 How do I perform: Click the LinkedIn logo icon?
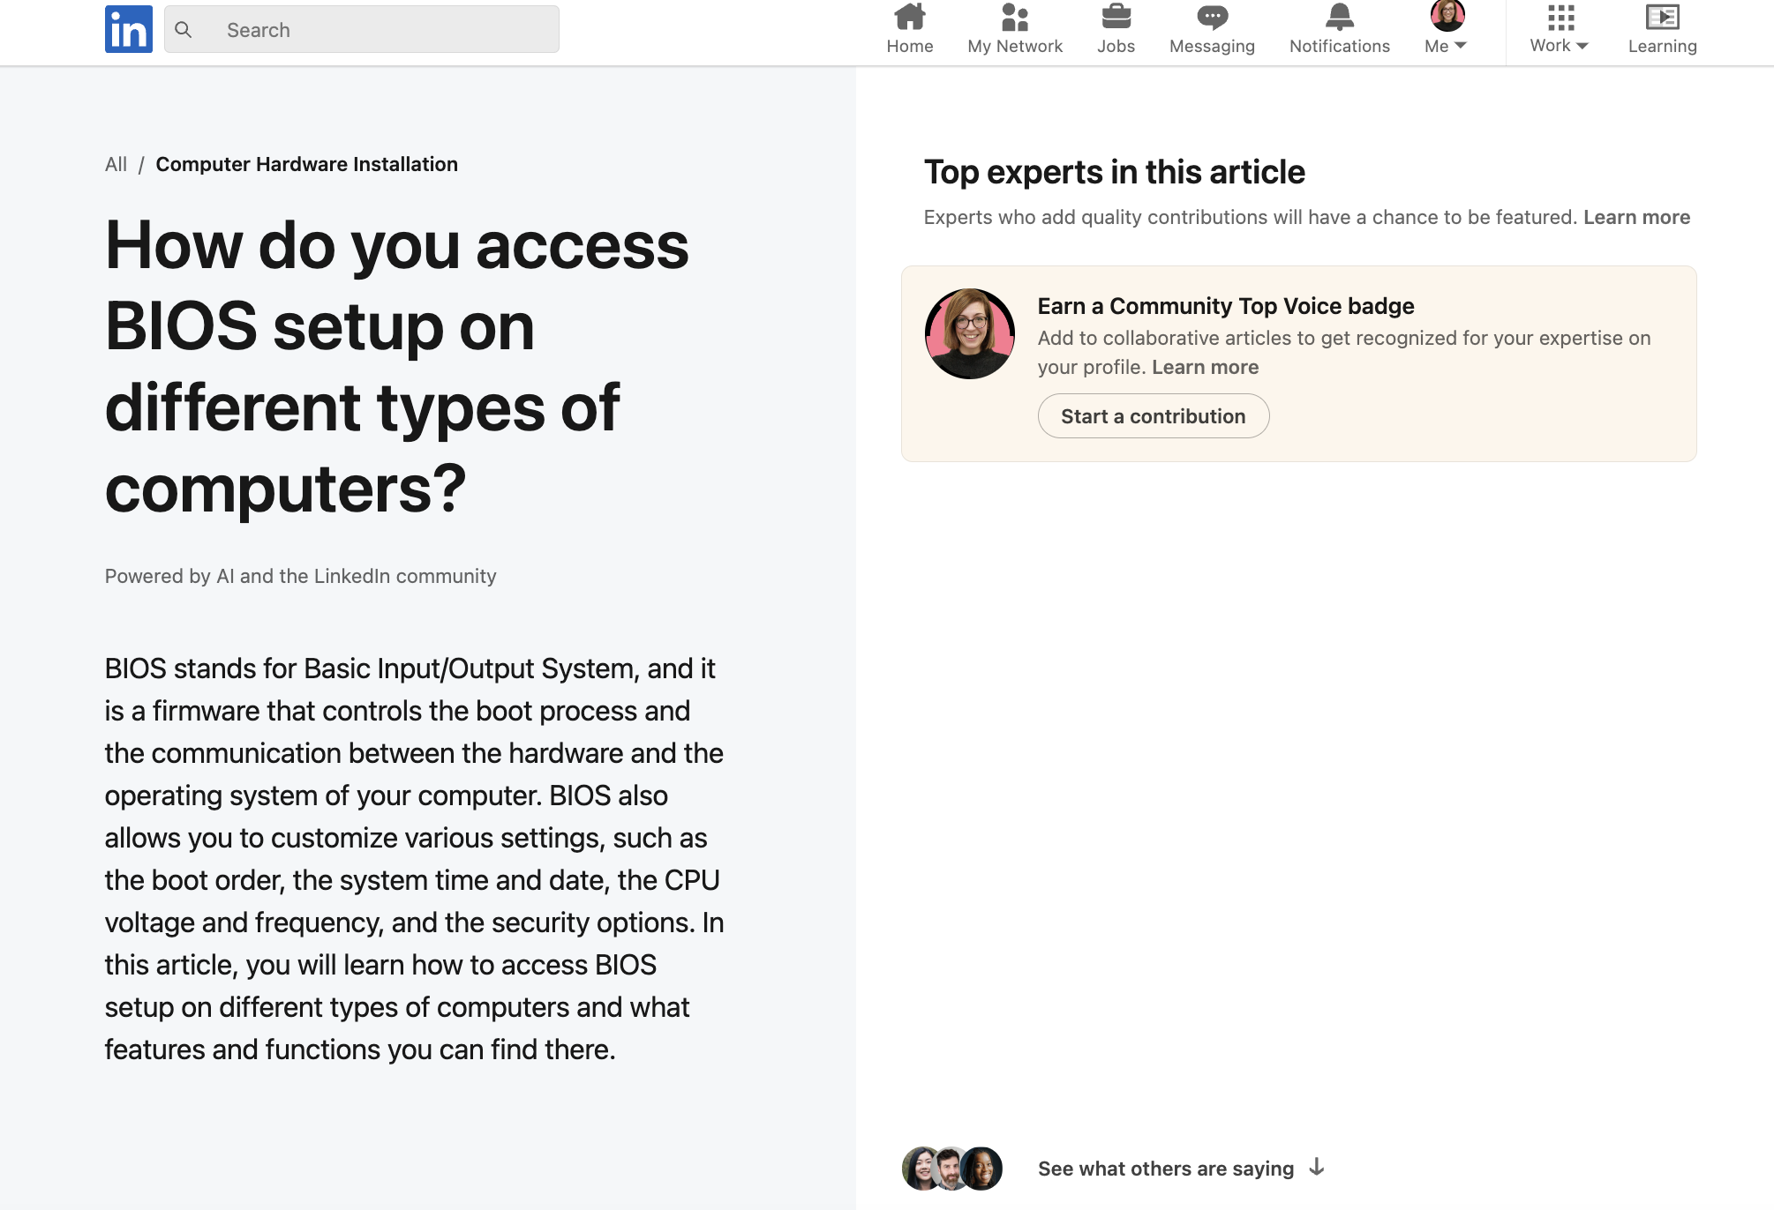(x=128, y=29)
